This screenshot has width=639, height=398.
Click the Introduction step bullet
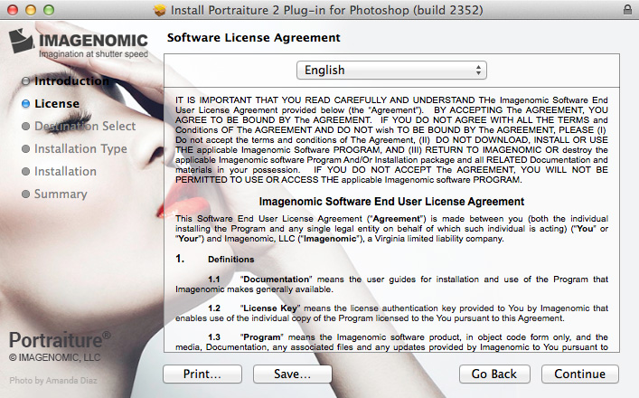point(25,81)
